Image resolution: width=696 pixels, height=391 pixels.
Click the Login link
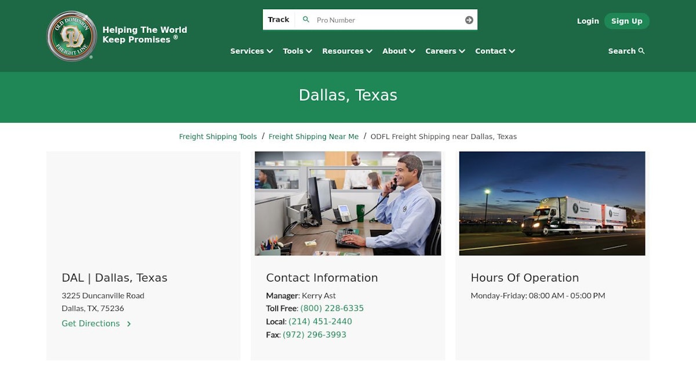588,21
